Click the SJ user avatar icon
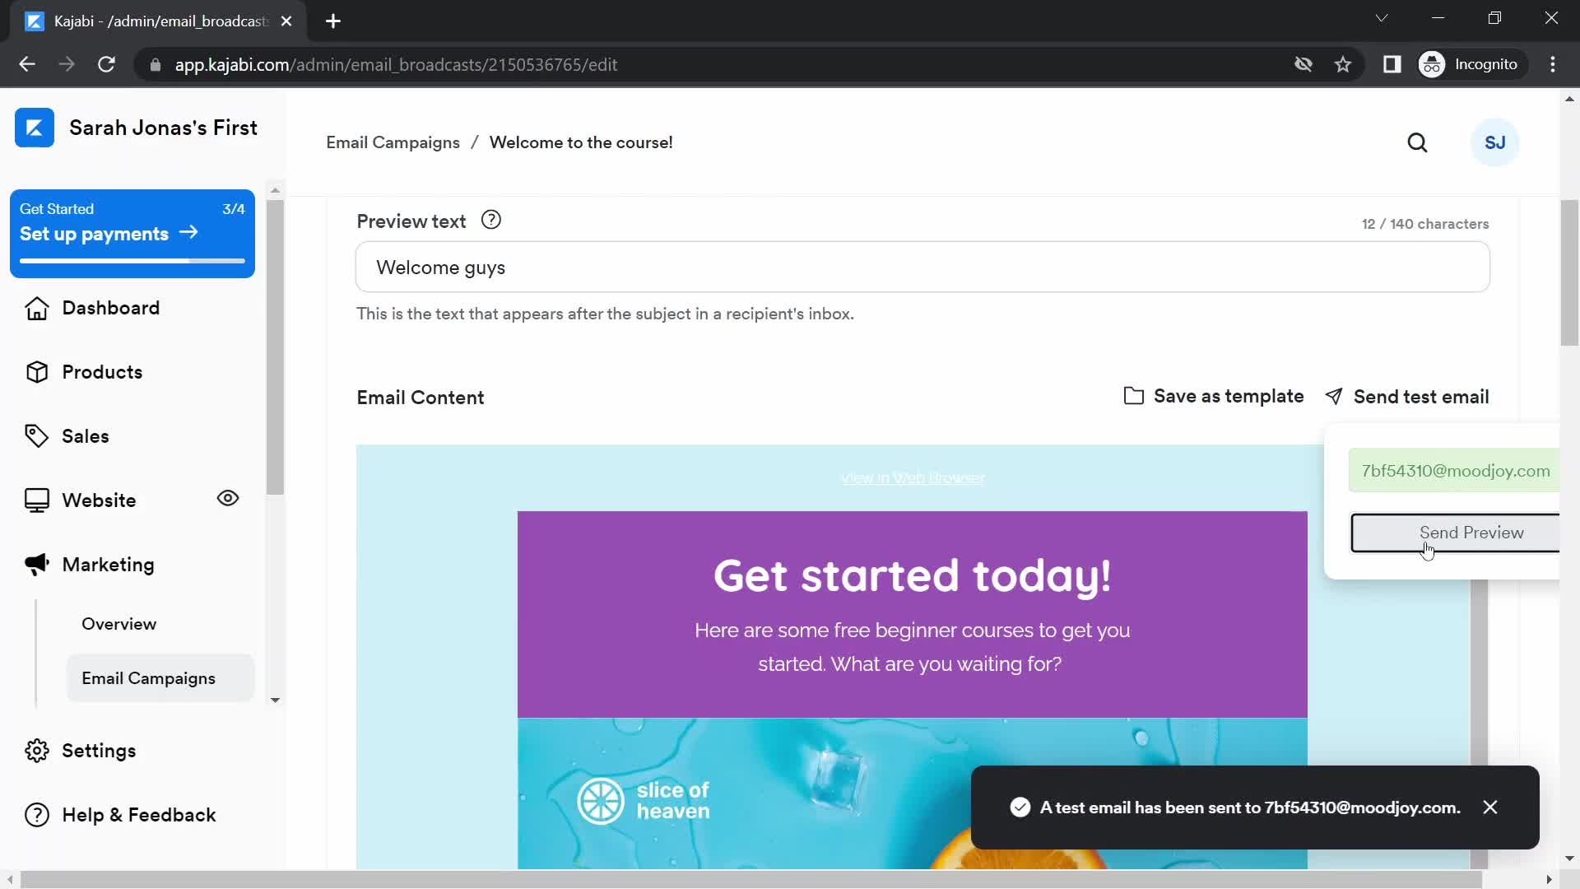Viewport: 1580px width, 889px height. click(1495, 142)
